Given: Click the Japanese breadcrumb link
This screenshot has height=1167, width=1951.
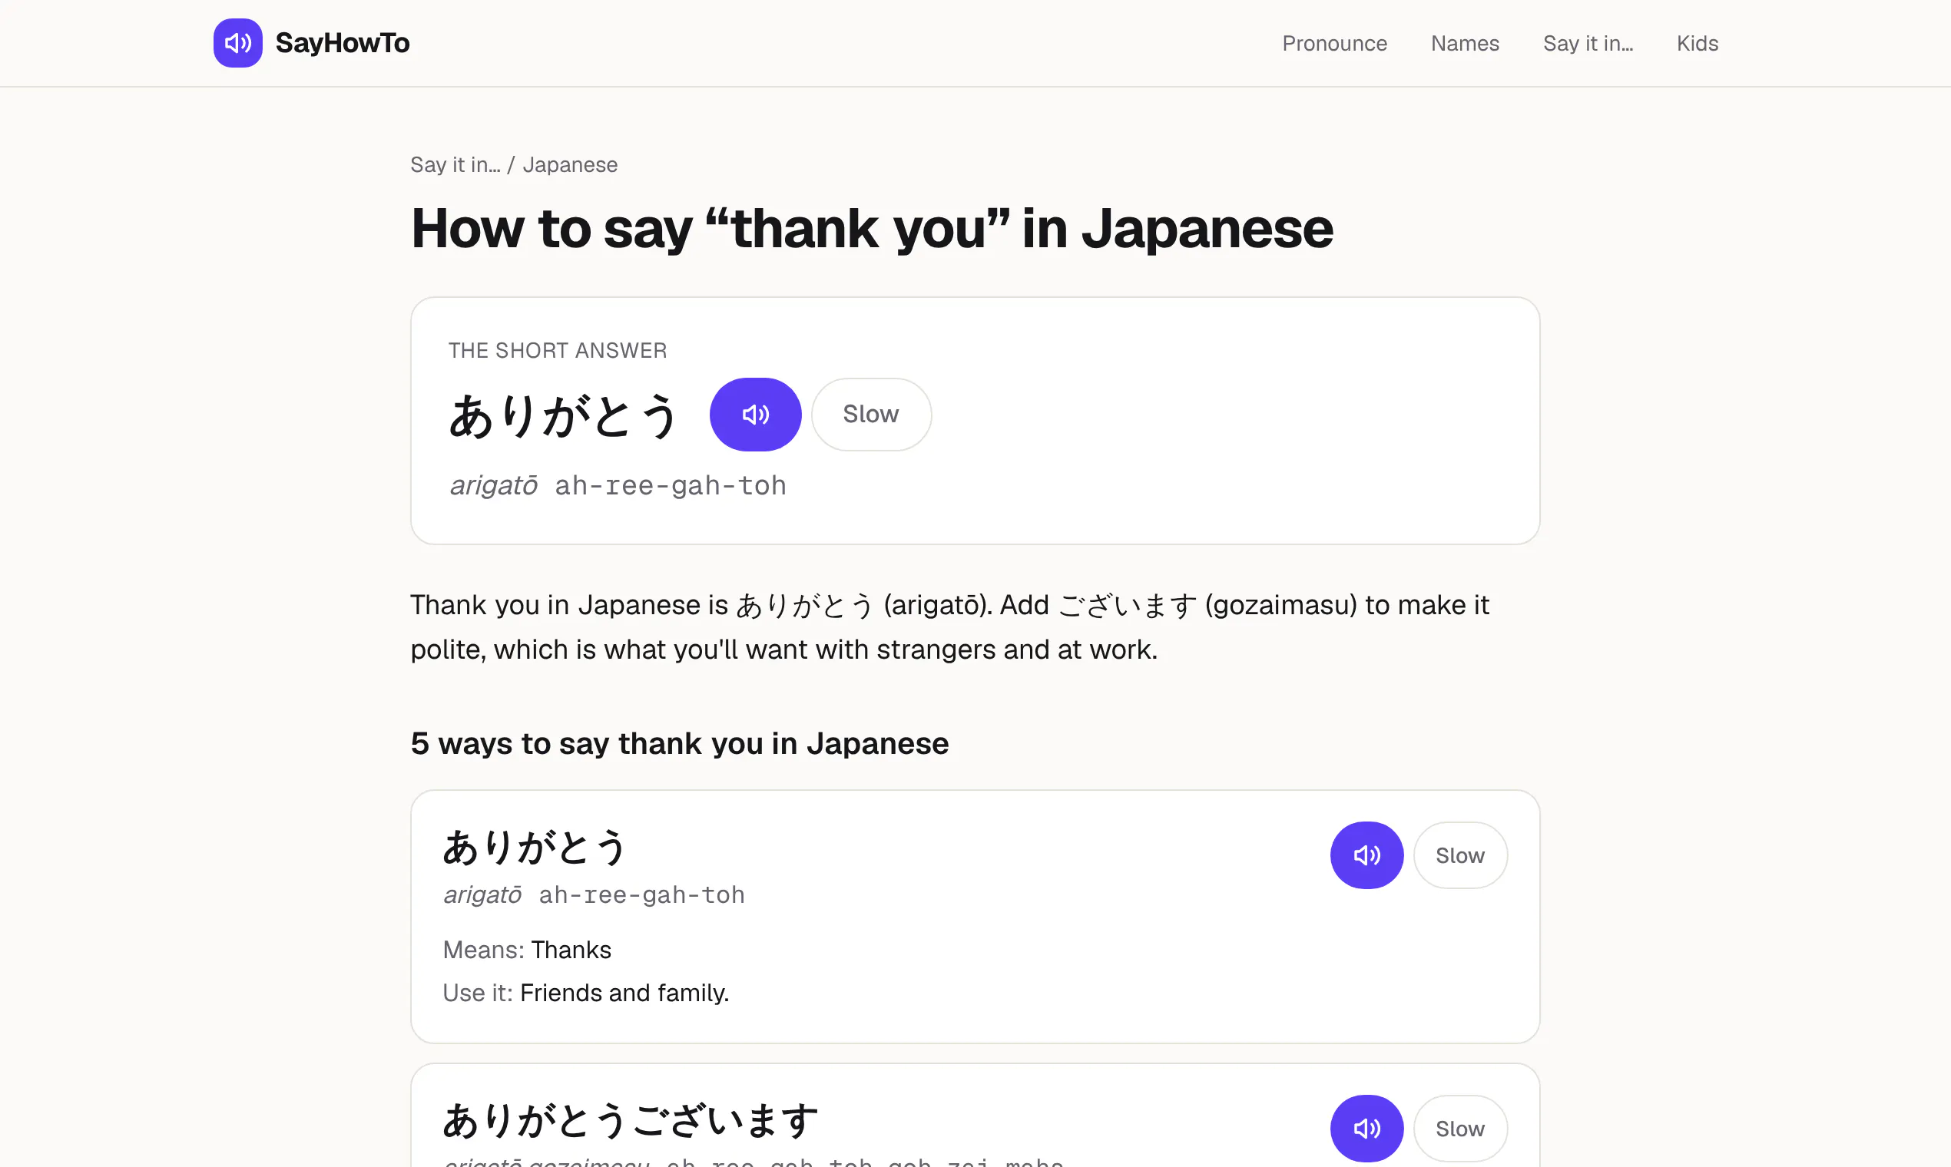Looking at the screenshot, I should 571,165.
